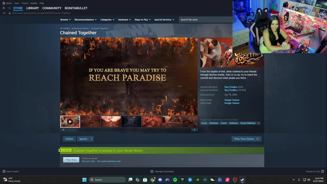The image size is (327, 184).
Task: Open the View menu
Action: pyautogui.click(x=17, y=3)
